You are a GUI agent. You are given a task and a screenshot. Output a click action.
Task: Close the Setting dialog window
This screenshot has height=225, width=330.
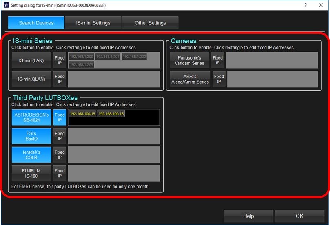321,5
